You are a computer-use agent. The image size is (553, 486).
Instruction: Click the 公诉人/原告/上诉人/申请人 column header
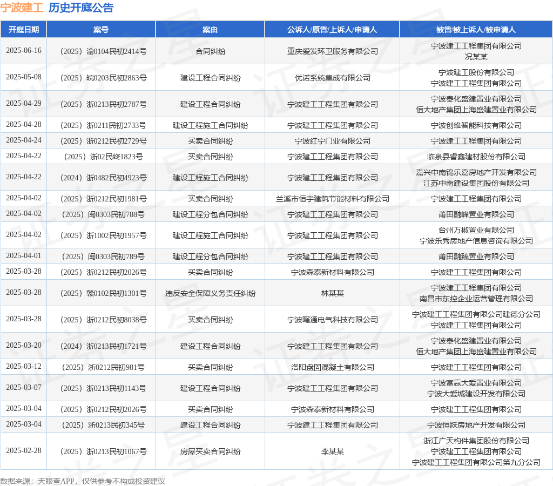332,30
